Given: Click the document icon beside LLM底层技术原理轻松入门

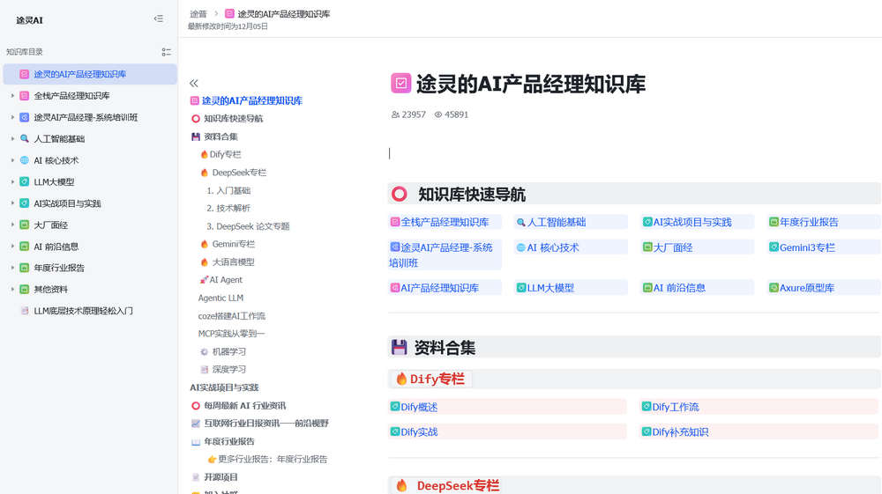Looking at the screenshot, I should (24, 311).
